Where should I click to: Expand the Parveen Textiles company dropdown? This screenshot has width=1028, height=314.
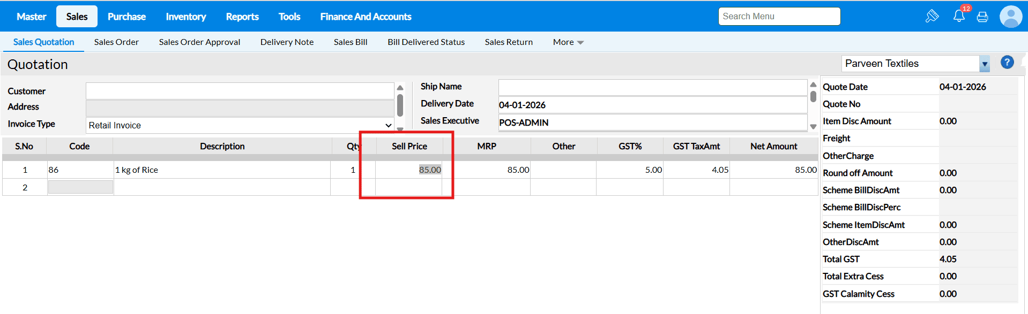tap(985, 64)
